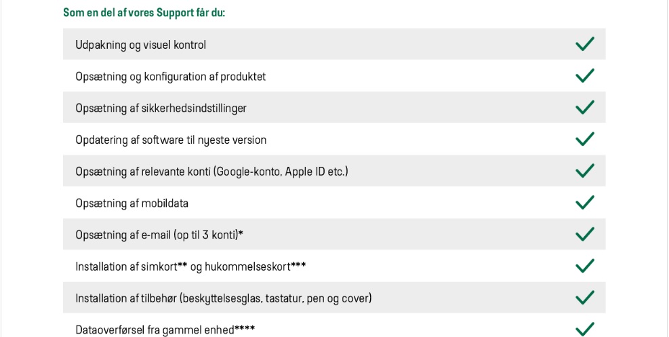The width and height of the screenshot is (669, 337).
Task: Click the heading 'Som en del af vores Support'
Action: point(144,13)
